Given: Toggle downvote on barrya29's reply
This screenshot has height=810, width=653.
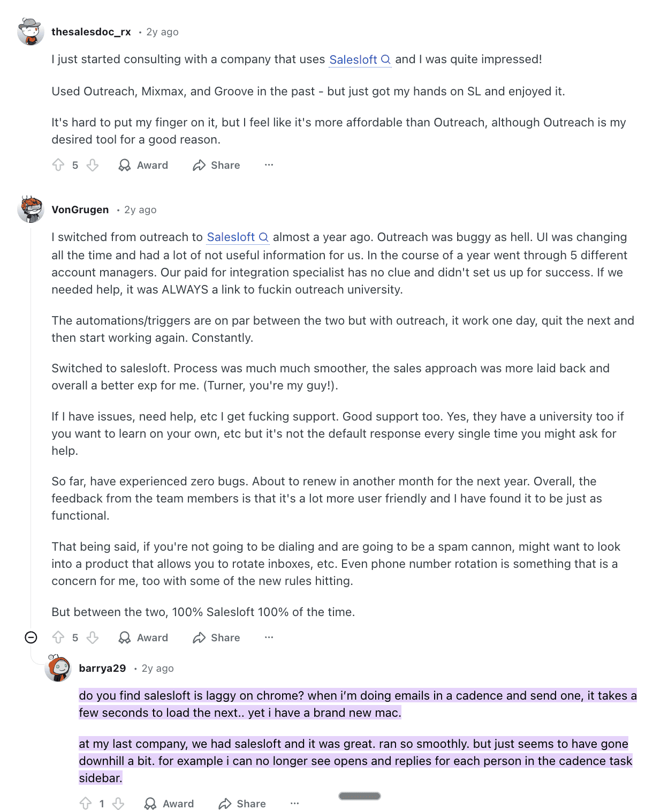Looking at the screenshot, I should [118, 804].
